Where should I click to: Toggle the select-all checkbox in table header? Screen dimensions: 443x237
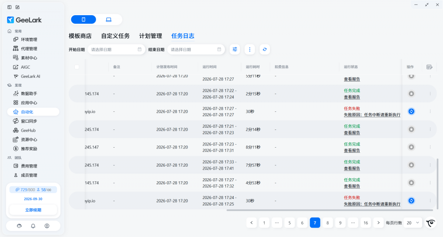coord(77,67)
